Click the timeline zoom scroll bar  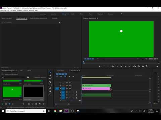[62, 104]
